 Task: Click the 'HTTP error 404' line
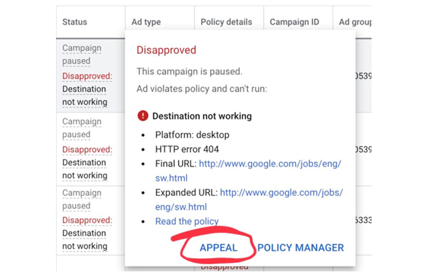187,149
